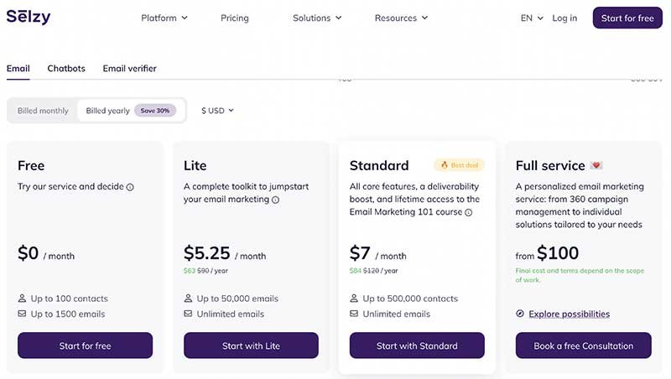The height and width of the screenshot is (379, 671).
Task: Switch to the Chatbots tab
Action: 66,69
